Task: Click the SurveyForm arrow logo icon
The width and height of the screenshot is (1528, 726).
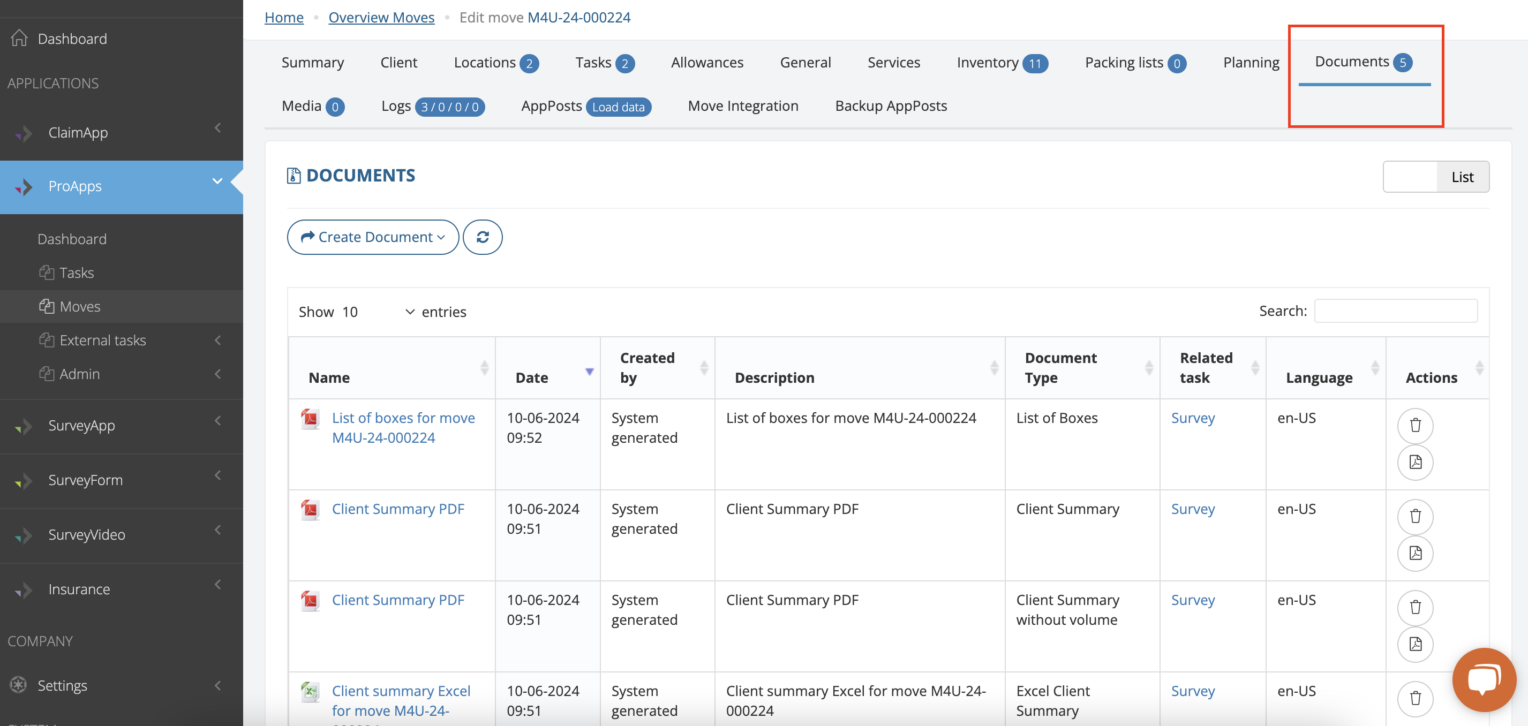Action: pyautogui.click(x=23, y=480)
